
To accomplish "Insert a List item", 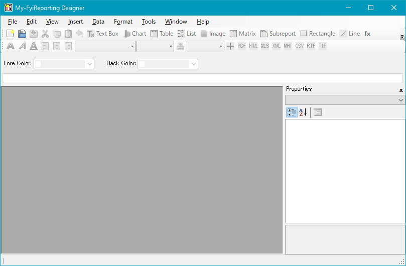I will (x=186, y=34).
